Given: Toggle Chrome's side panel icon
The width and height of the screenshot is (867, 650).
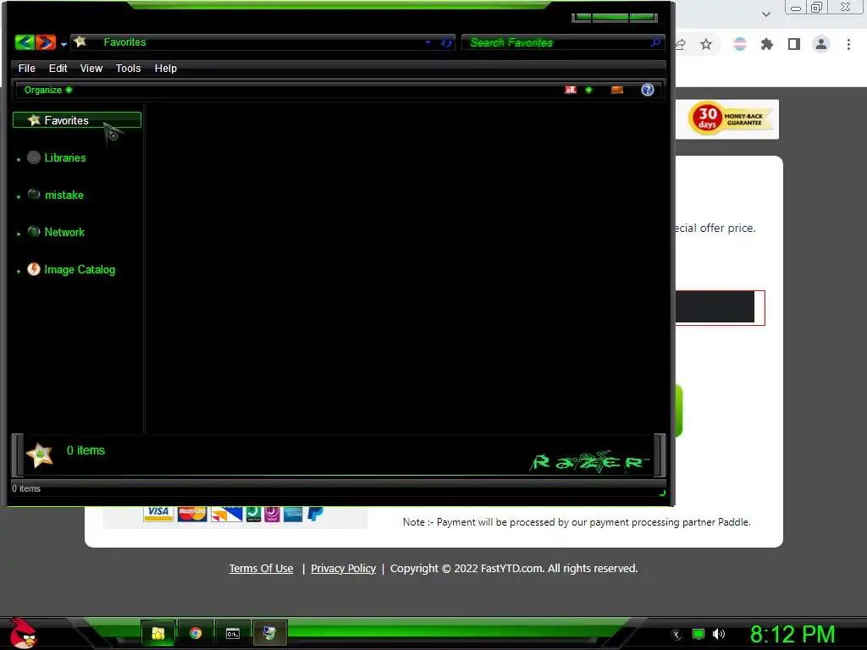Looking at the screenshot, I should pyautogui.click(x=794, y=44).
